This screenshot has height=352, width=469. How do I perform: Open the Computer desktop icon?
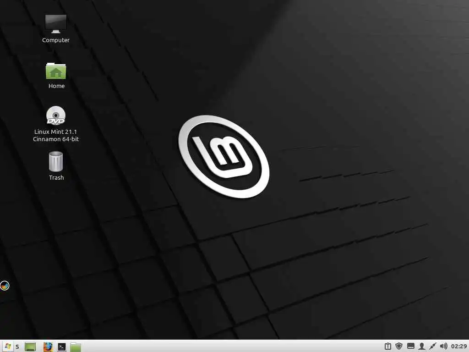click(55, 24)
